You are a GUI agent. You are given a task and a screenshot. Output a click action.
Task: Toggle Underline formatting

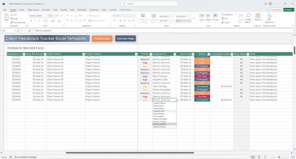(x=39, y=20)
